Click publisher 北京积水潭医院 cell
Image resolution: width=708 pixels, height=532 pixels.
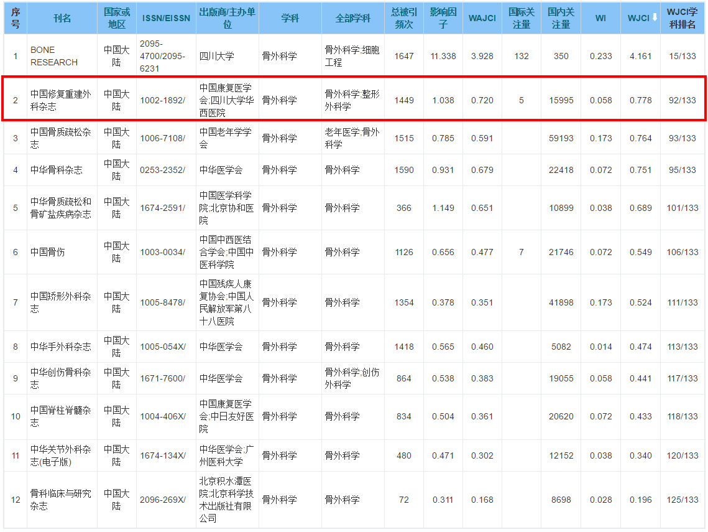coord(227,500)
